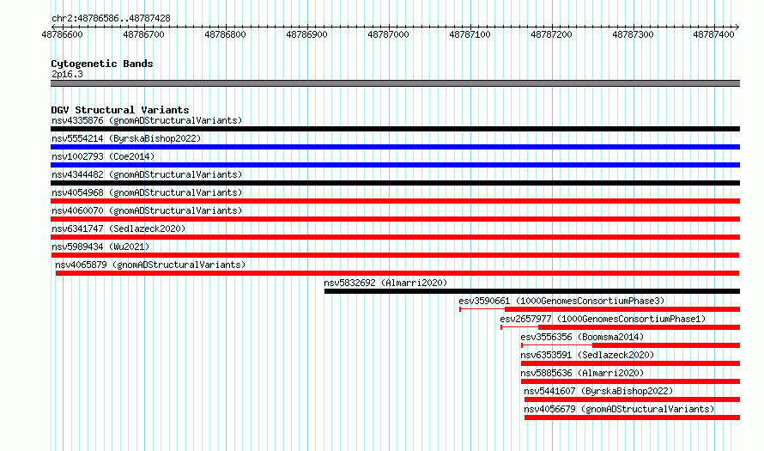Screen dimensions: 764x451
Task: Click the nsv4335876 gnomAD variant label
Action: (x=147, y=120)
